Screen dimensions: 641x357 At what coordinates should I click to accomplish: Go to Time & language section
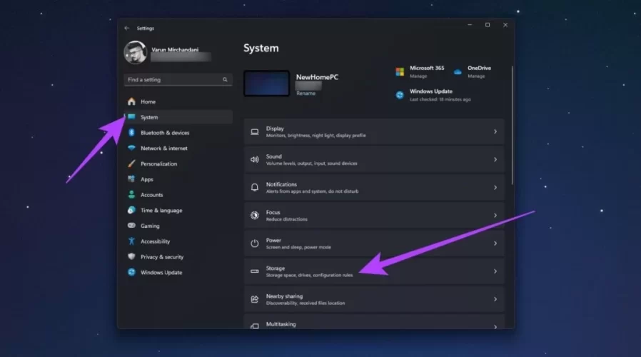(x=161, y=211)
